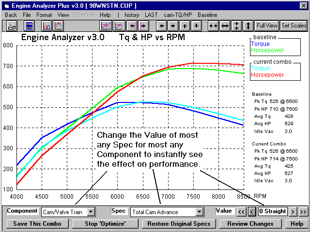Click the cam lobe curves graph icon

tap(47, 26)
